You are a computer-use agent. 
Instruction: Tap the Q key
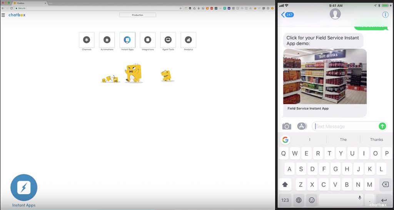point(283,153)
